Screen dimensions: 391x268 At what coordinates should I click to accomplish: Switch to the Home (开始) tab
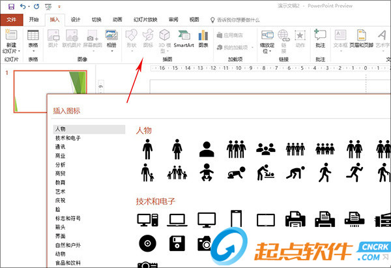34,20
